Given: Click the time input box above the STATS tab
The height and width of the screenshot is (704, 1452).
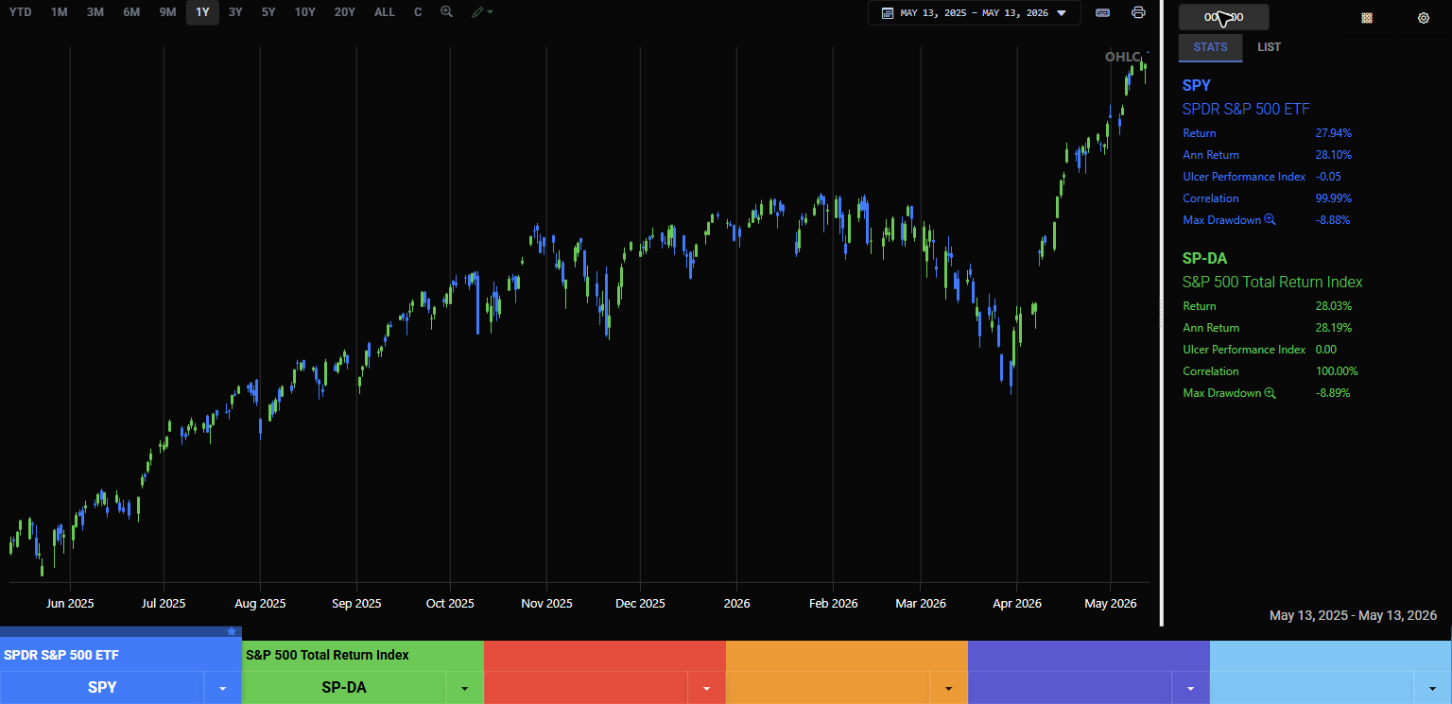Looking at the screenshot, I should (1223, 17).
